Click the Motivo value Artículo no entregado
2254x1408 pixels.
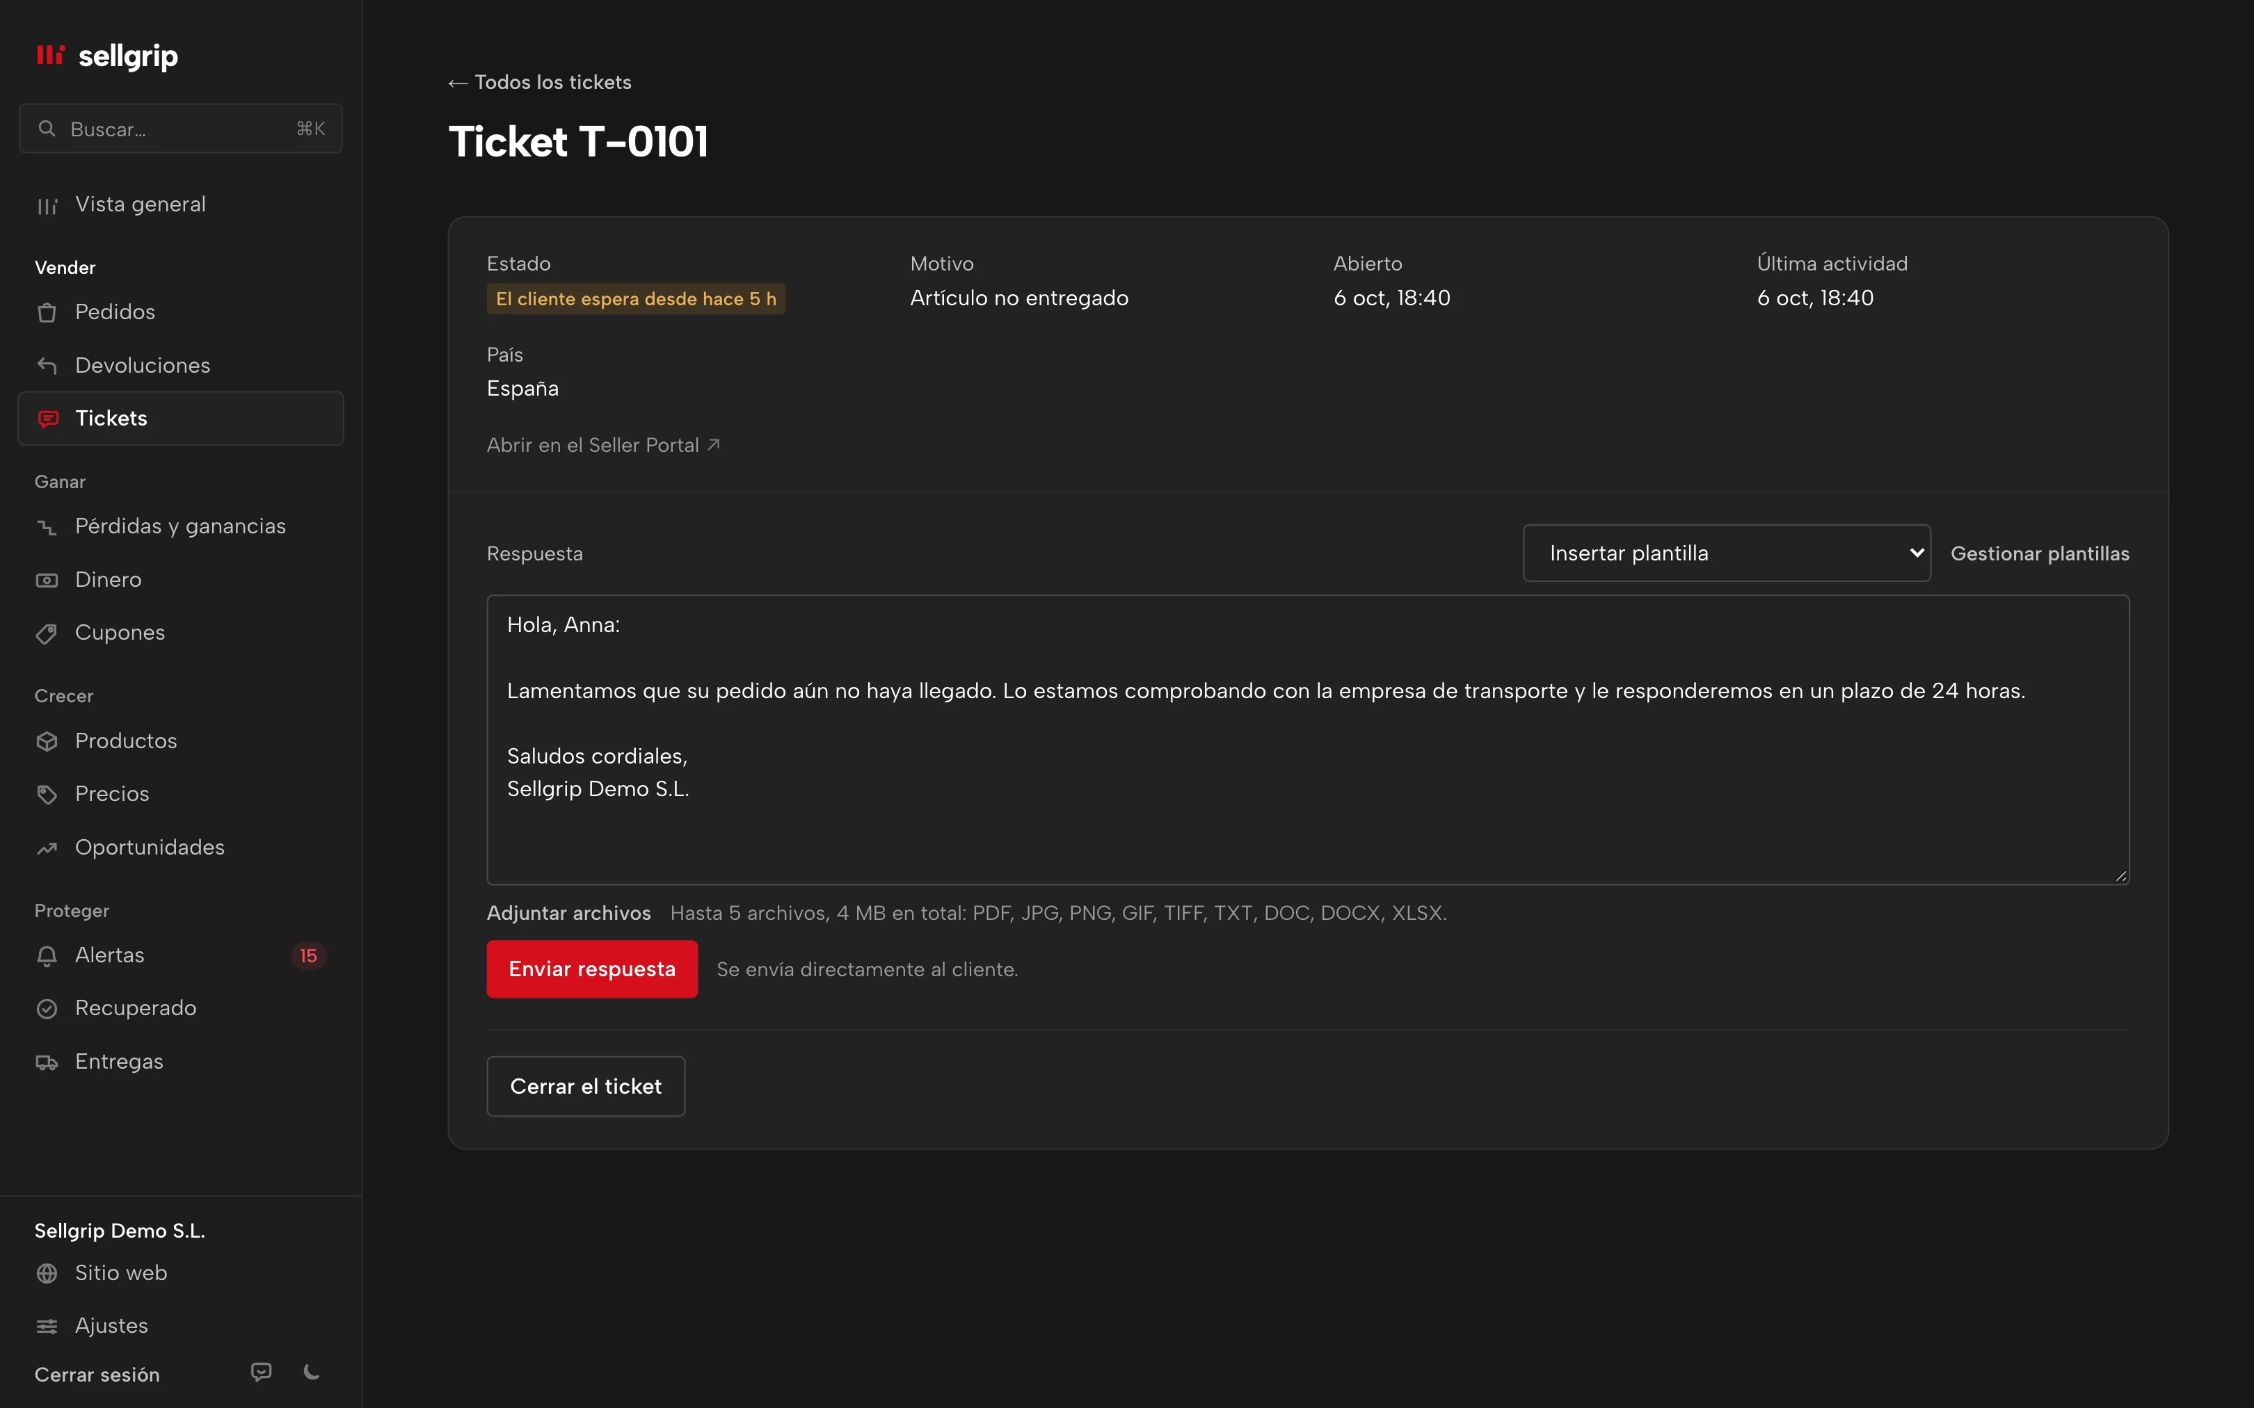point(1019,298)
